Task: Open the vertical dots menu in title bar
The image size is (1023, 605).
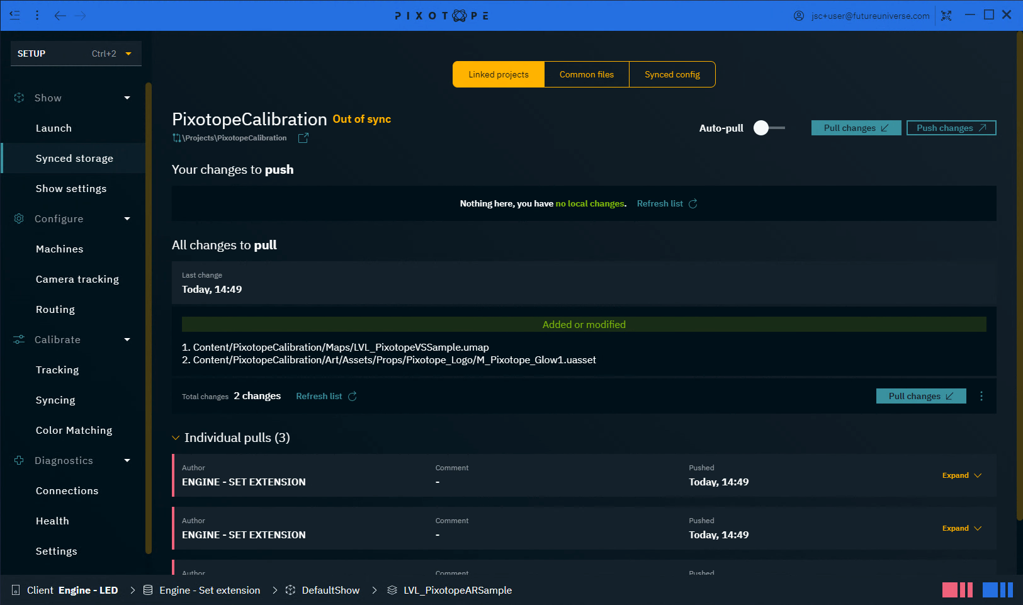Action: [37, 15]
